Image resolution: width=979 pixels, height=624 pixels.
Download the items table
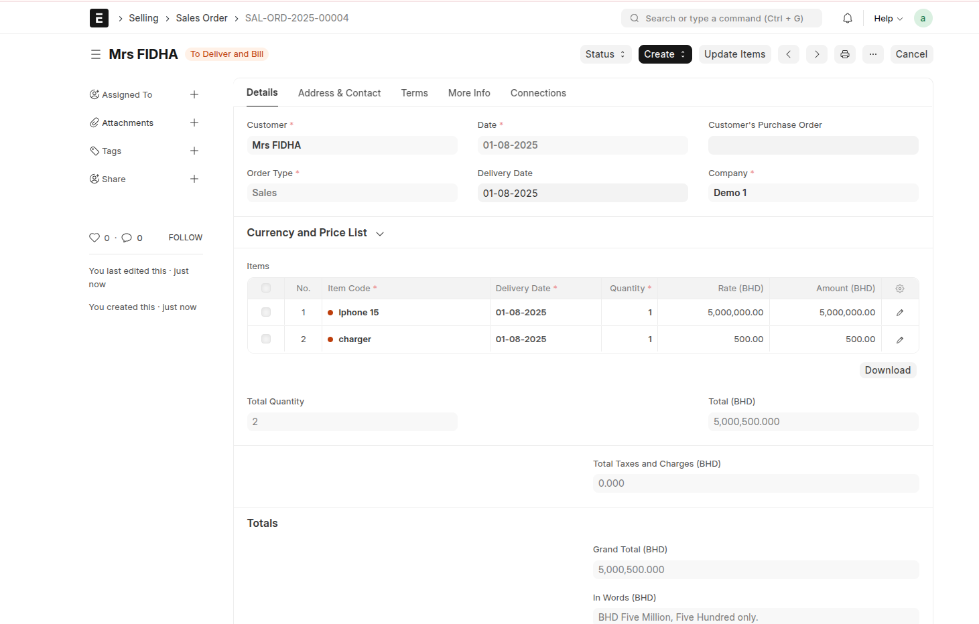pyautogui.click(x=887, y=370)
